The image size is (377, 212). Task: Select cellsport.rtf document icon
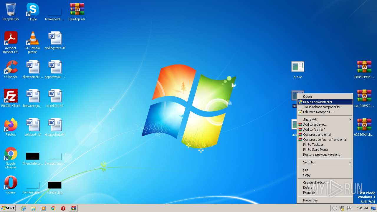pos(33,127)
